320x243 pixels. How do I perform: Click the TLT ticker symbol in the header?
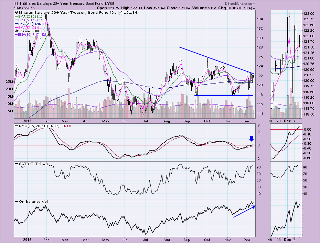point(18,3)
